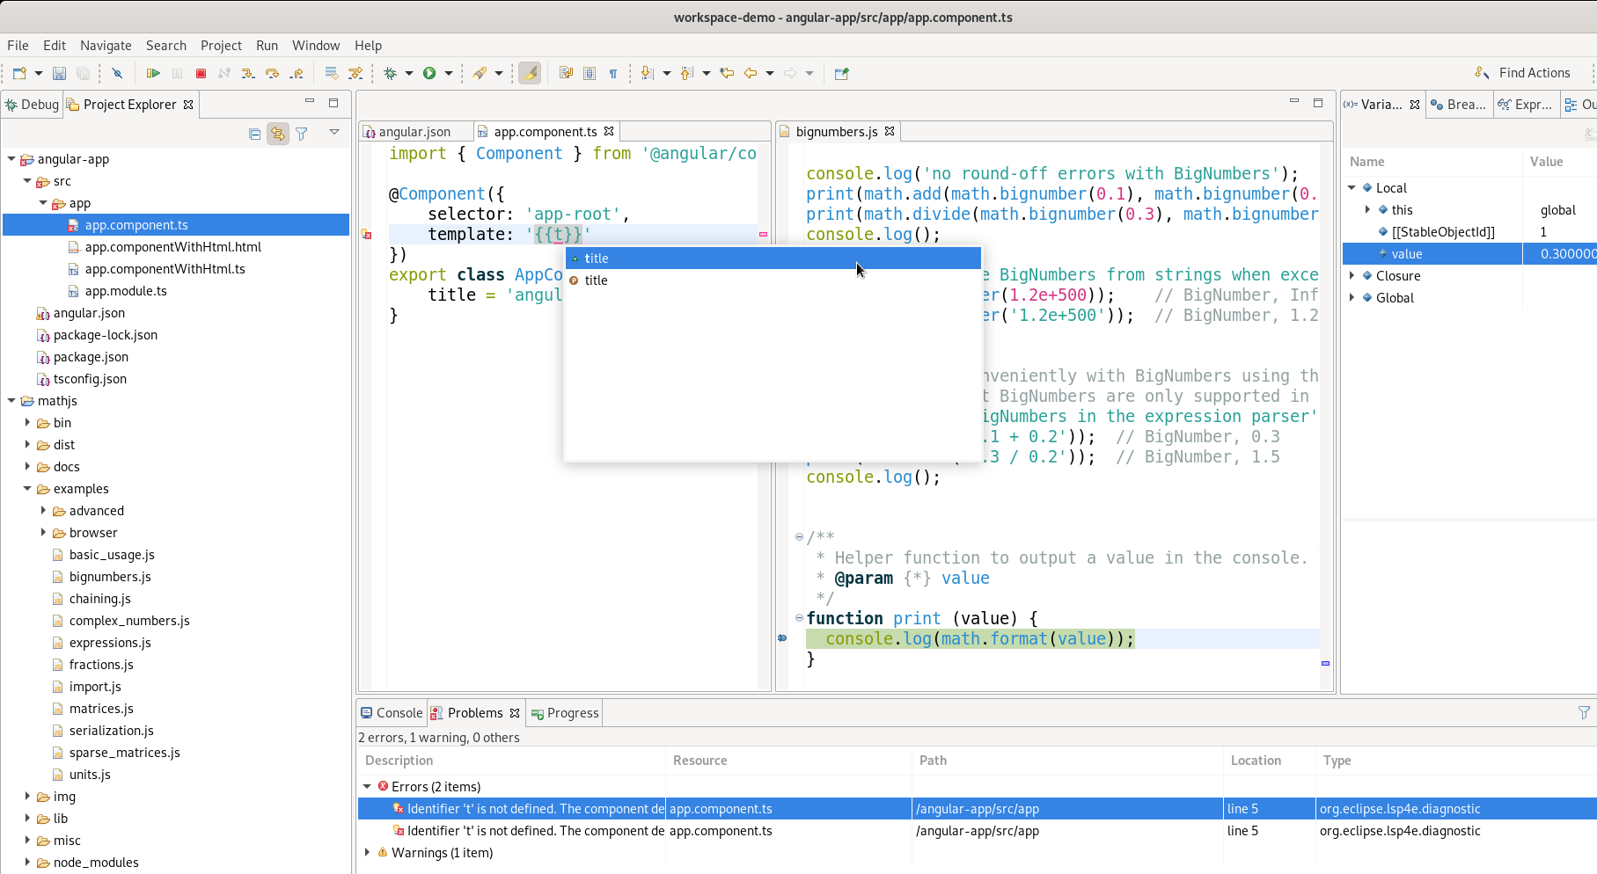Click the Save All icon
The width and height of the screenshot is (1597, 874).
tap(84, 73)
